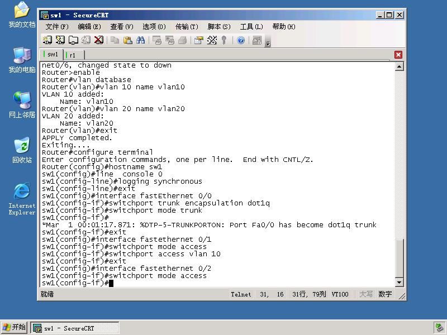Open the 传输(T) menu
The width and height of the screenshot is (447, 335).
point(187,27)
